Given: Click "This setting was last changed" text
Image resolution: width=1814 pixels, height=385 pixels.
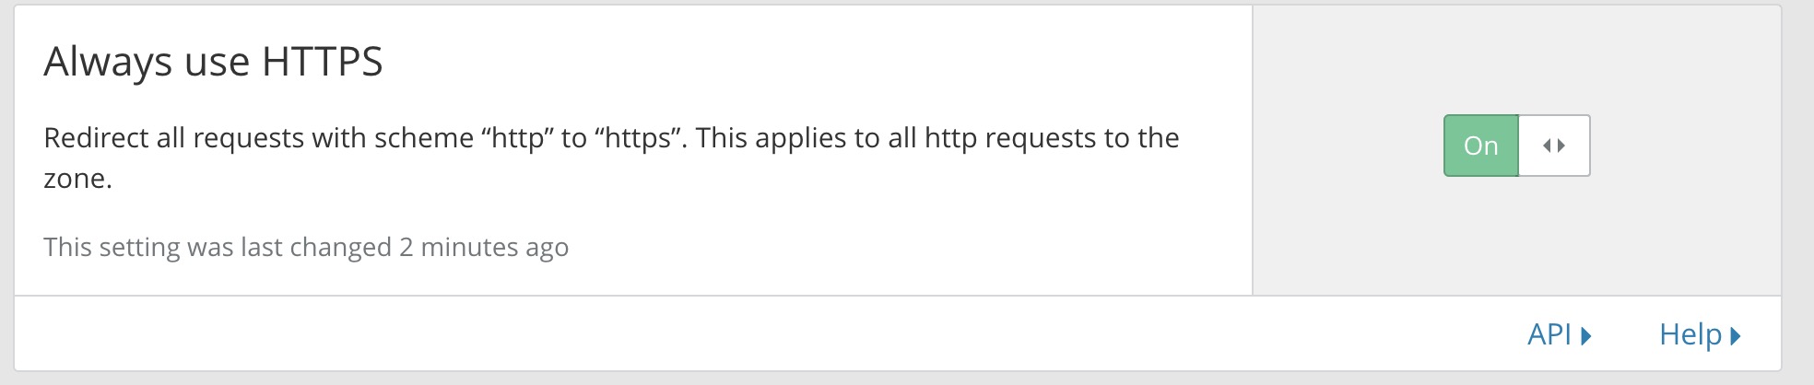Looking at the screenshot, I should (218, 248).
